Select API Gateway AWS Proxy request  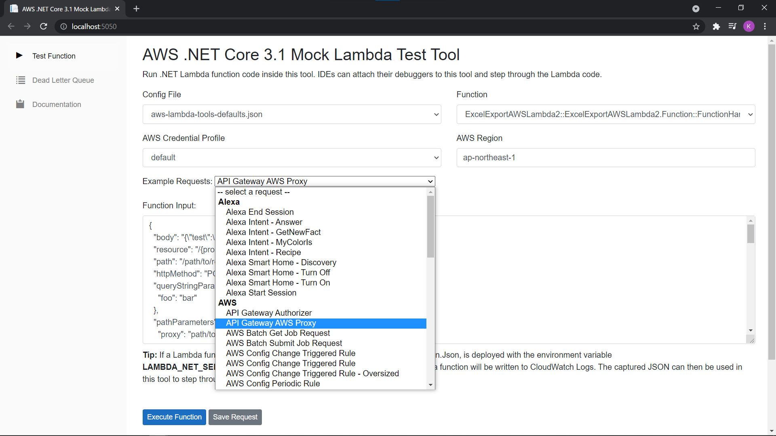click(x=321, y=323)
